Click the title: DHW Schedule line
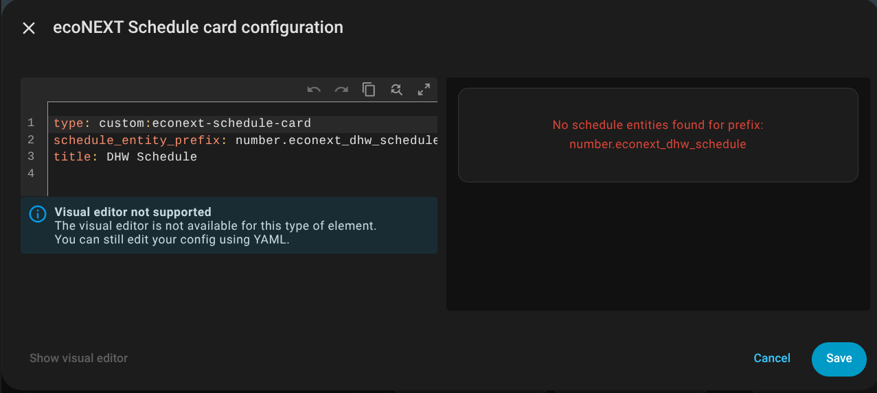This screenshot has width=877, height=393. pos(125,157)
